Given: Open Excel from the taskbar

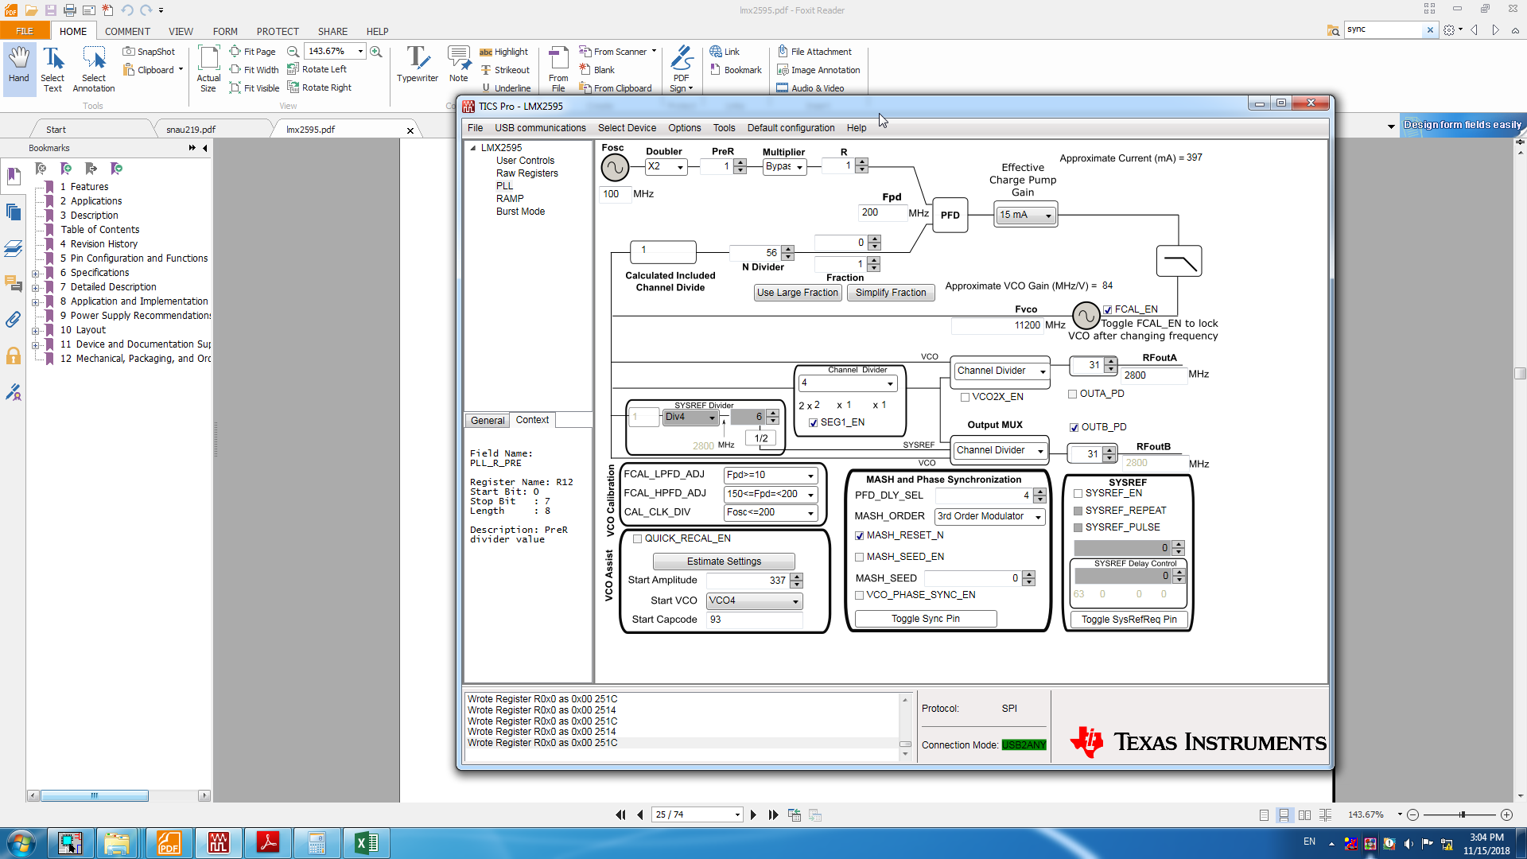Looking at the screenshot, I should point(366,842).
